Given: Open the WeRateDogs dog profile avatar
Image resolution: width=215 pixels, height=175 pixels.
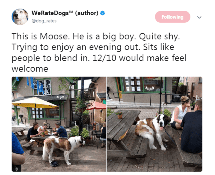Looking at the screenshot, I should point(20,17).
